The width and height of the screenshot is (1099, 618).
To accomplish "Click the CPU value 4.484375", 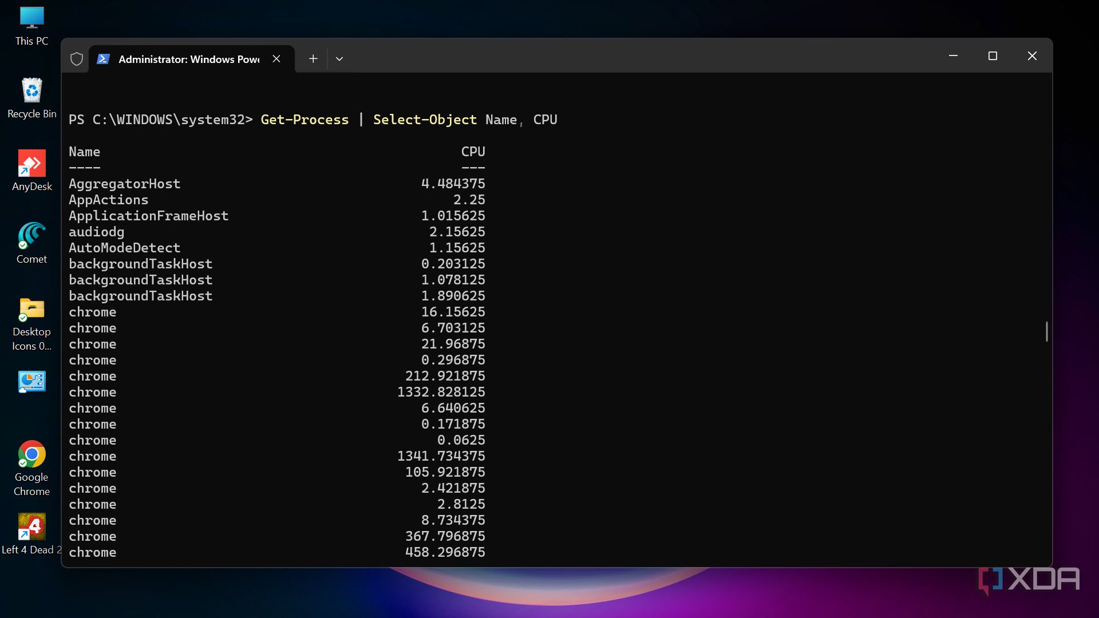I will pyautogui.click(x=453, y=184).
